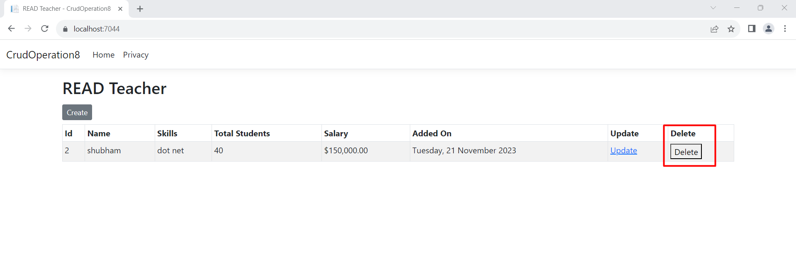796x261 pixels.
Task: Bookmark this page with the star icon
Action: [731, 29]
